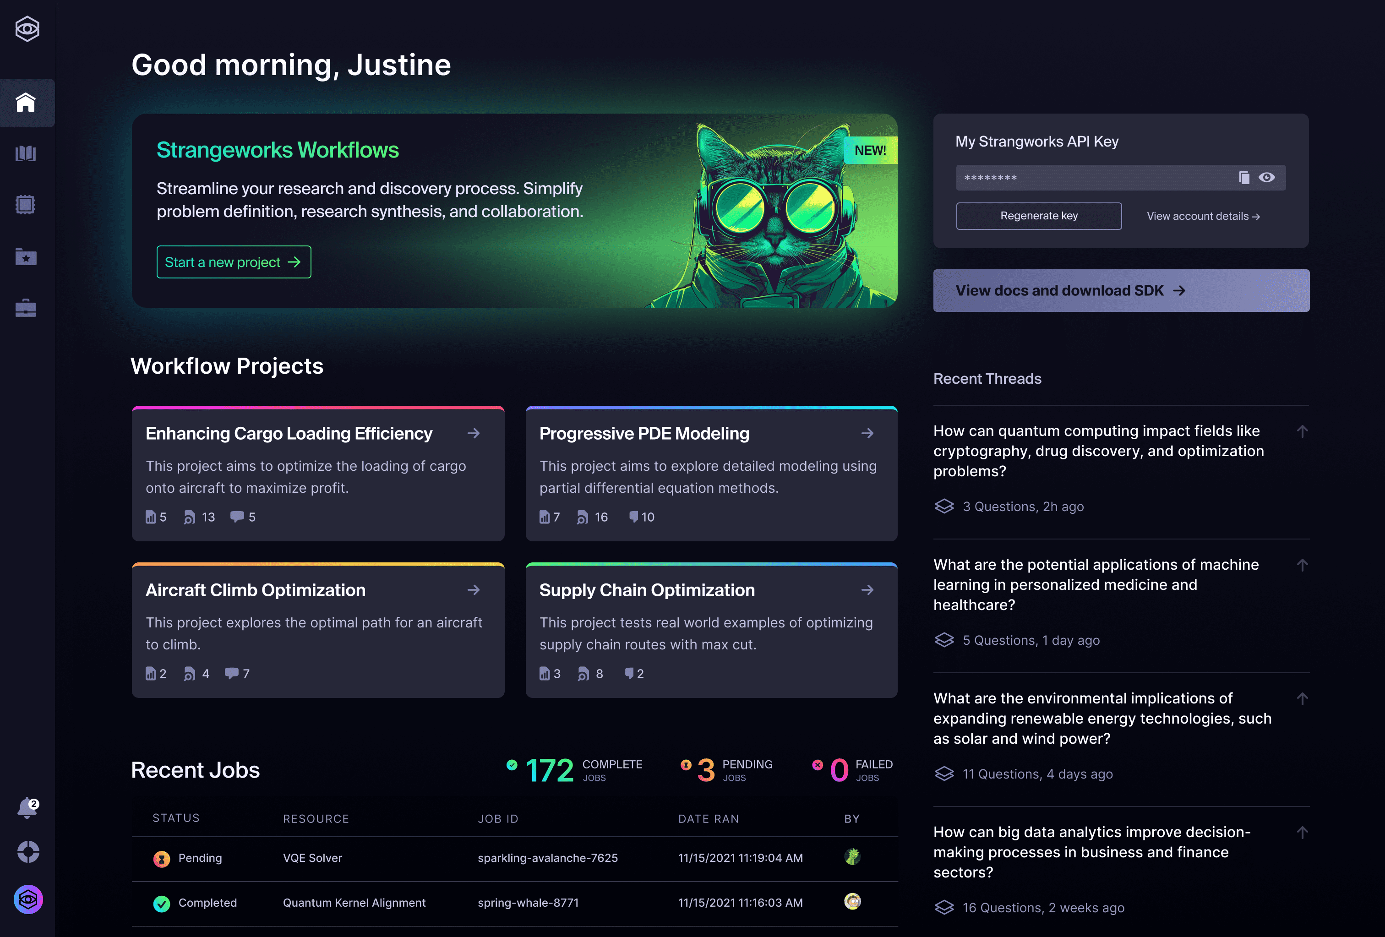
Task: Click file count icon on Cargo Loading card
Action: 151,517
